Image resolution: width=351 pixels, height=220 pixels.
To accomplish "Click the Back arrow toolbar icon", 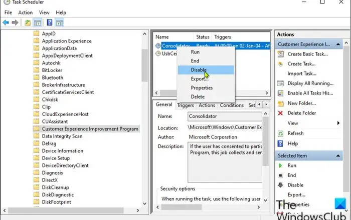I will click(x=6, y=22).
